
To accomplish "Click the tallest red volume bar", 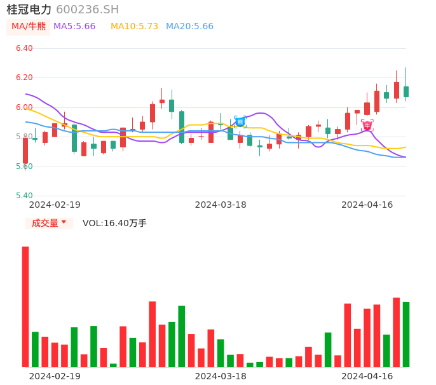I will click(x=25, y=307).
